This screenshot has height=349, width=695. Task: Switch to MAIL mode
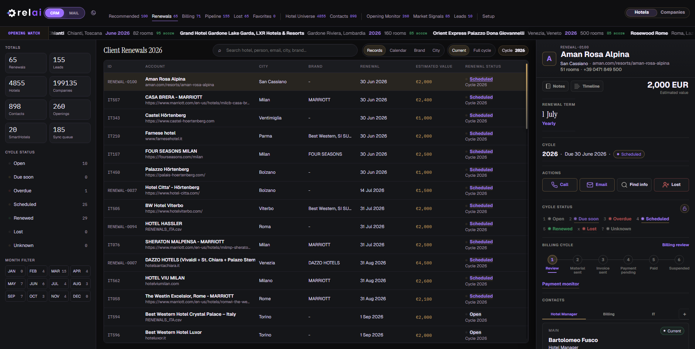point(74,13)
